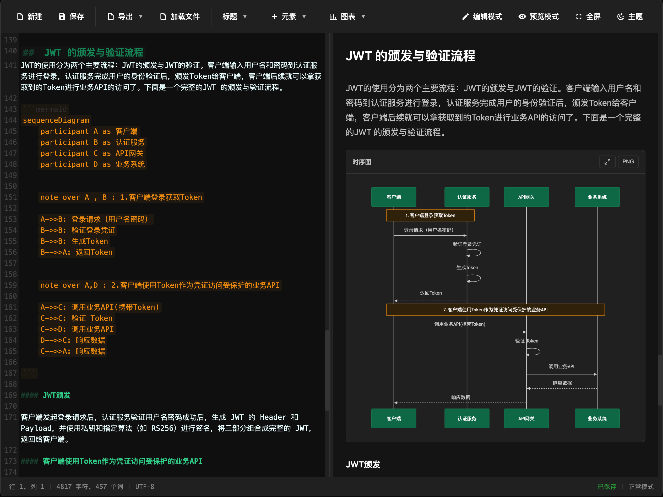Switch the 主题 theme with moon icon
Screen dimensions: 663x497
pyautogui.click(x=621, y=16)
